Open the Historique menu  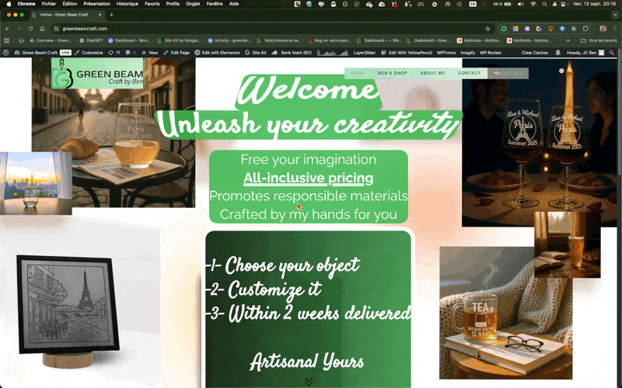click(x=128, y=4)
